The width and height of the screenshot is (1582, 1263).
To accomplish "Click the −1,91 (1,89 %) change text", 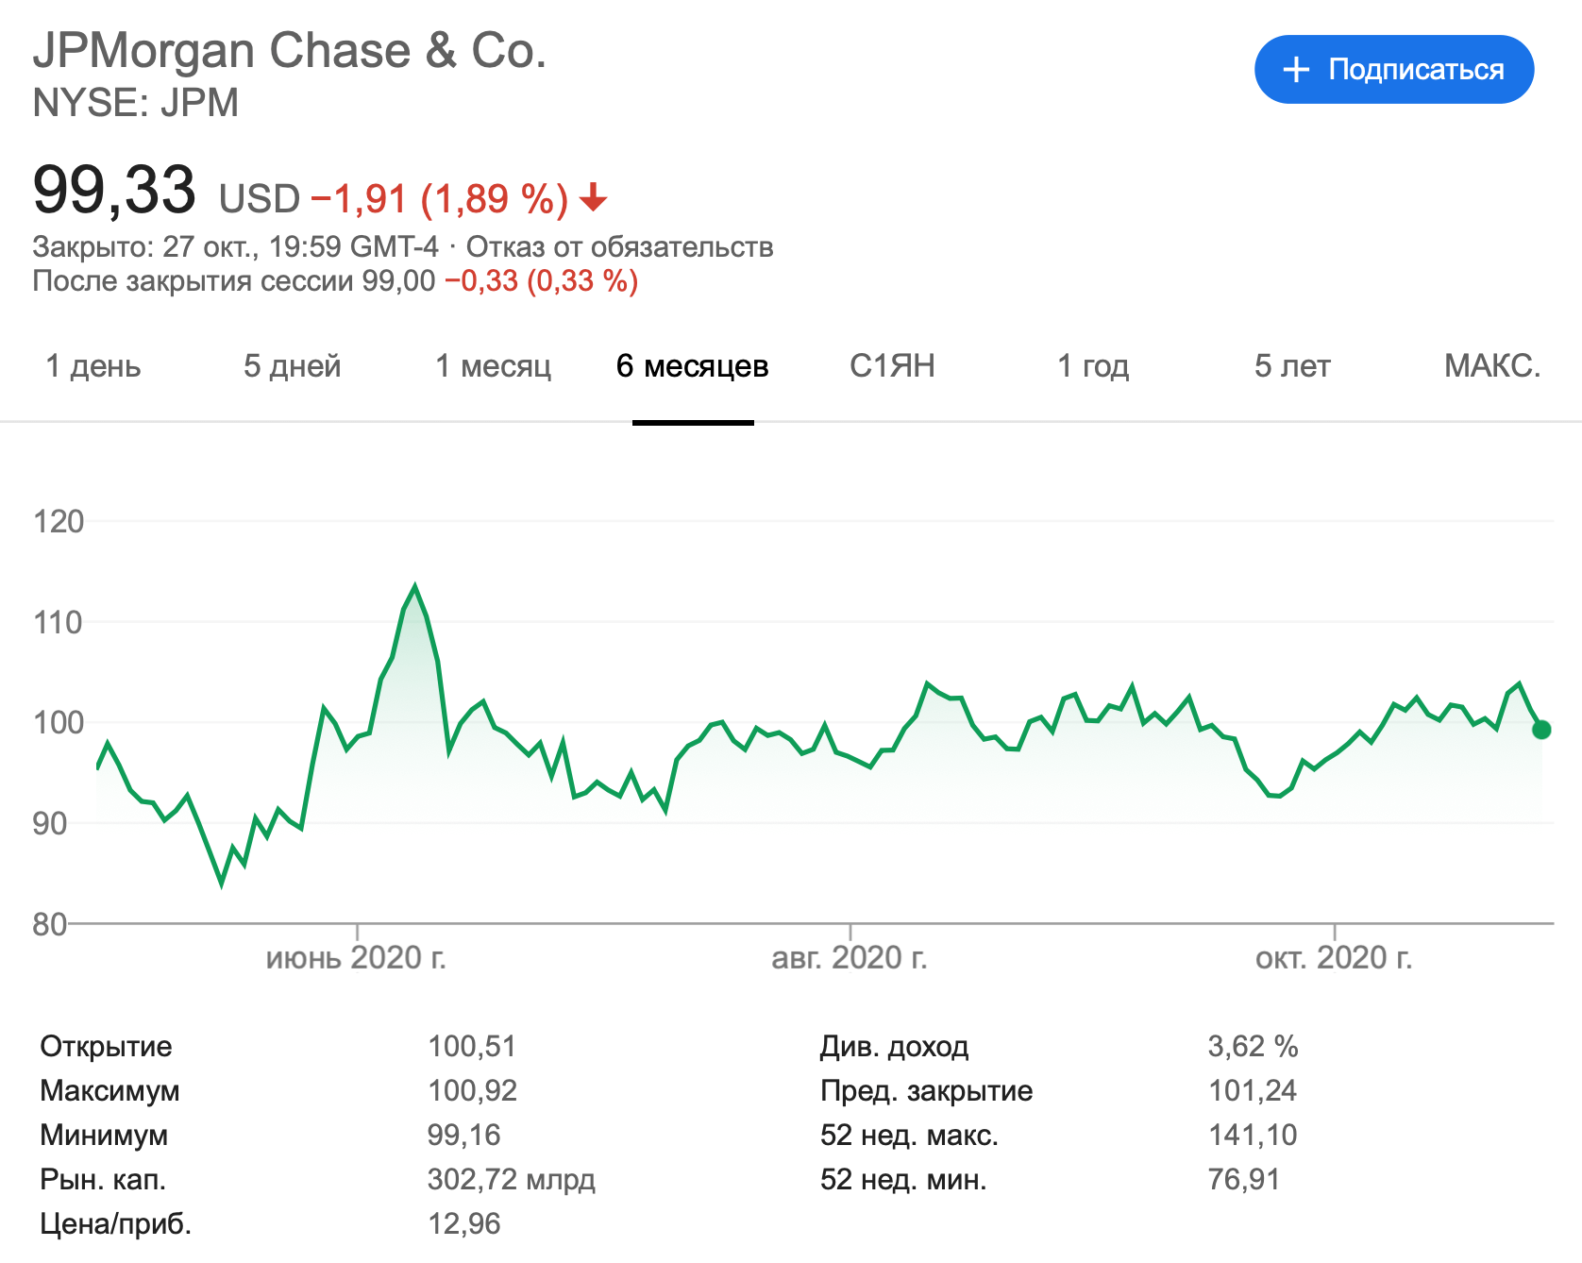I will pos(439,199).
